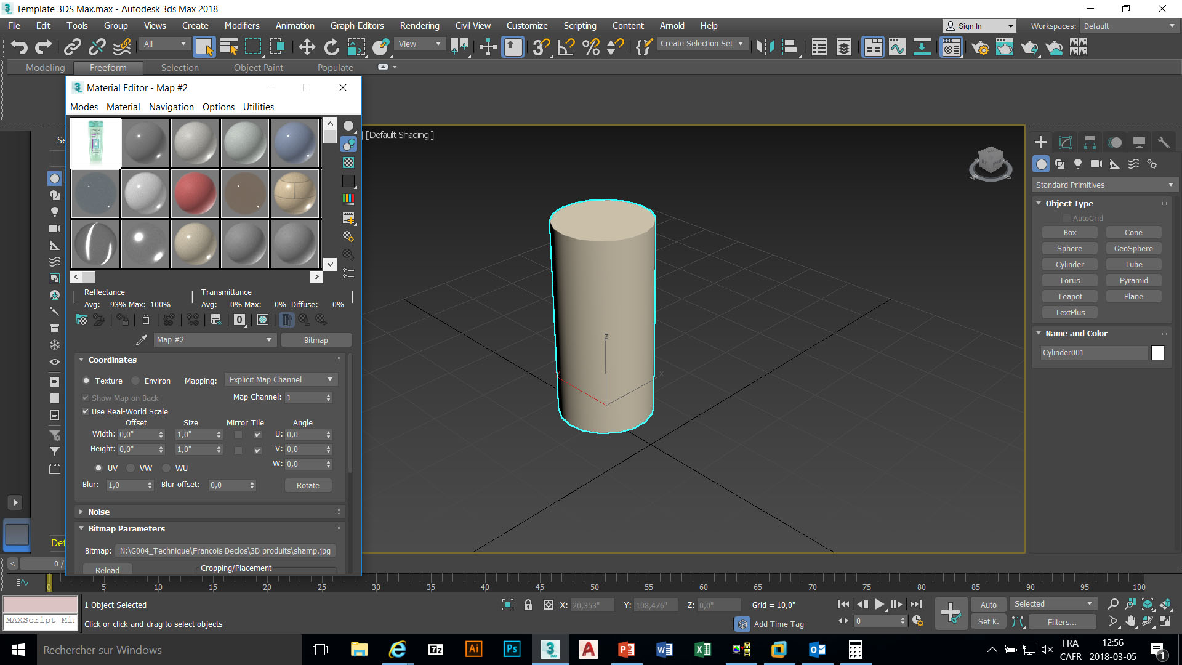Click the Mirror tool icon
This screenshot has width=1182, height=665.
point(765,47)
